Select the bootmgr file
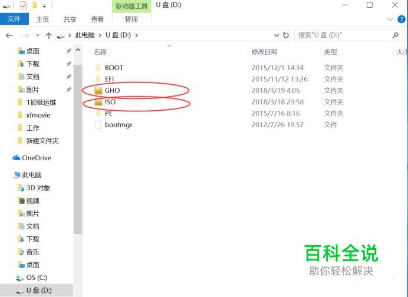Screen dimensions: 408x297 [114, 125]
